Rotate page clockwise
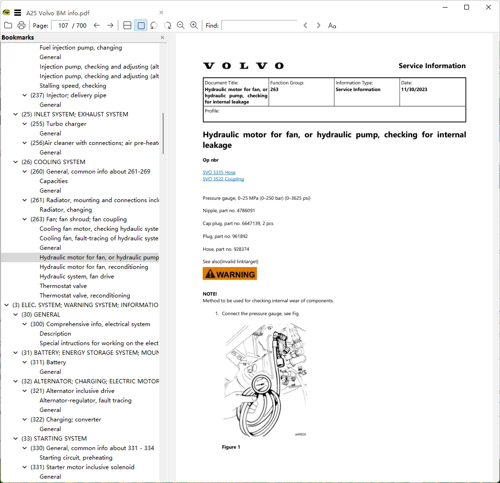 [167, 25]
